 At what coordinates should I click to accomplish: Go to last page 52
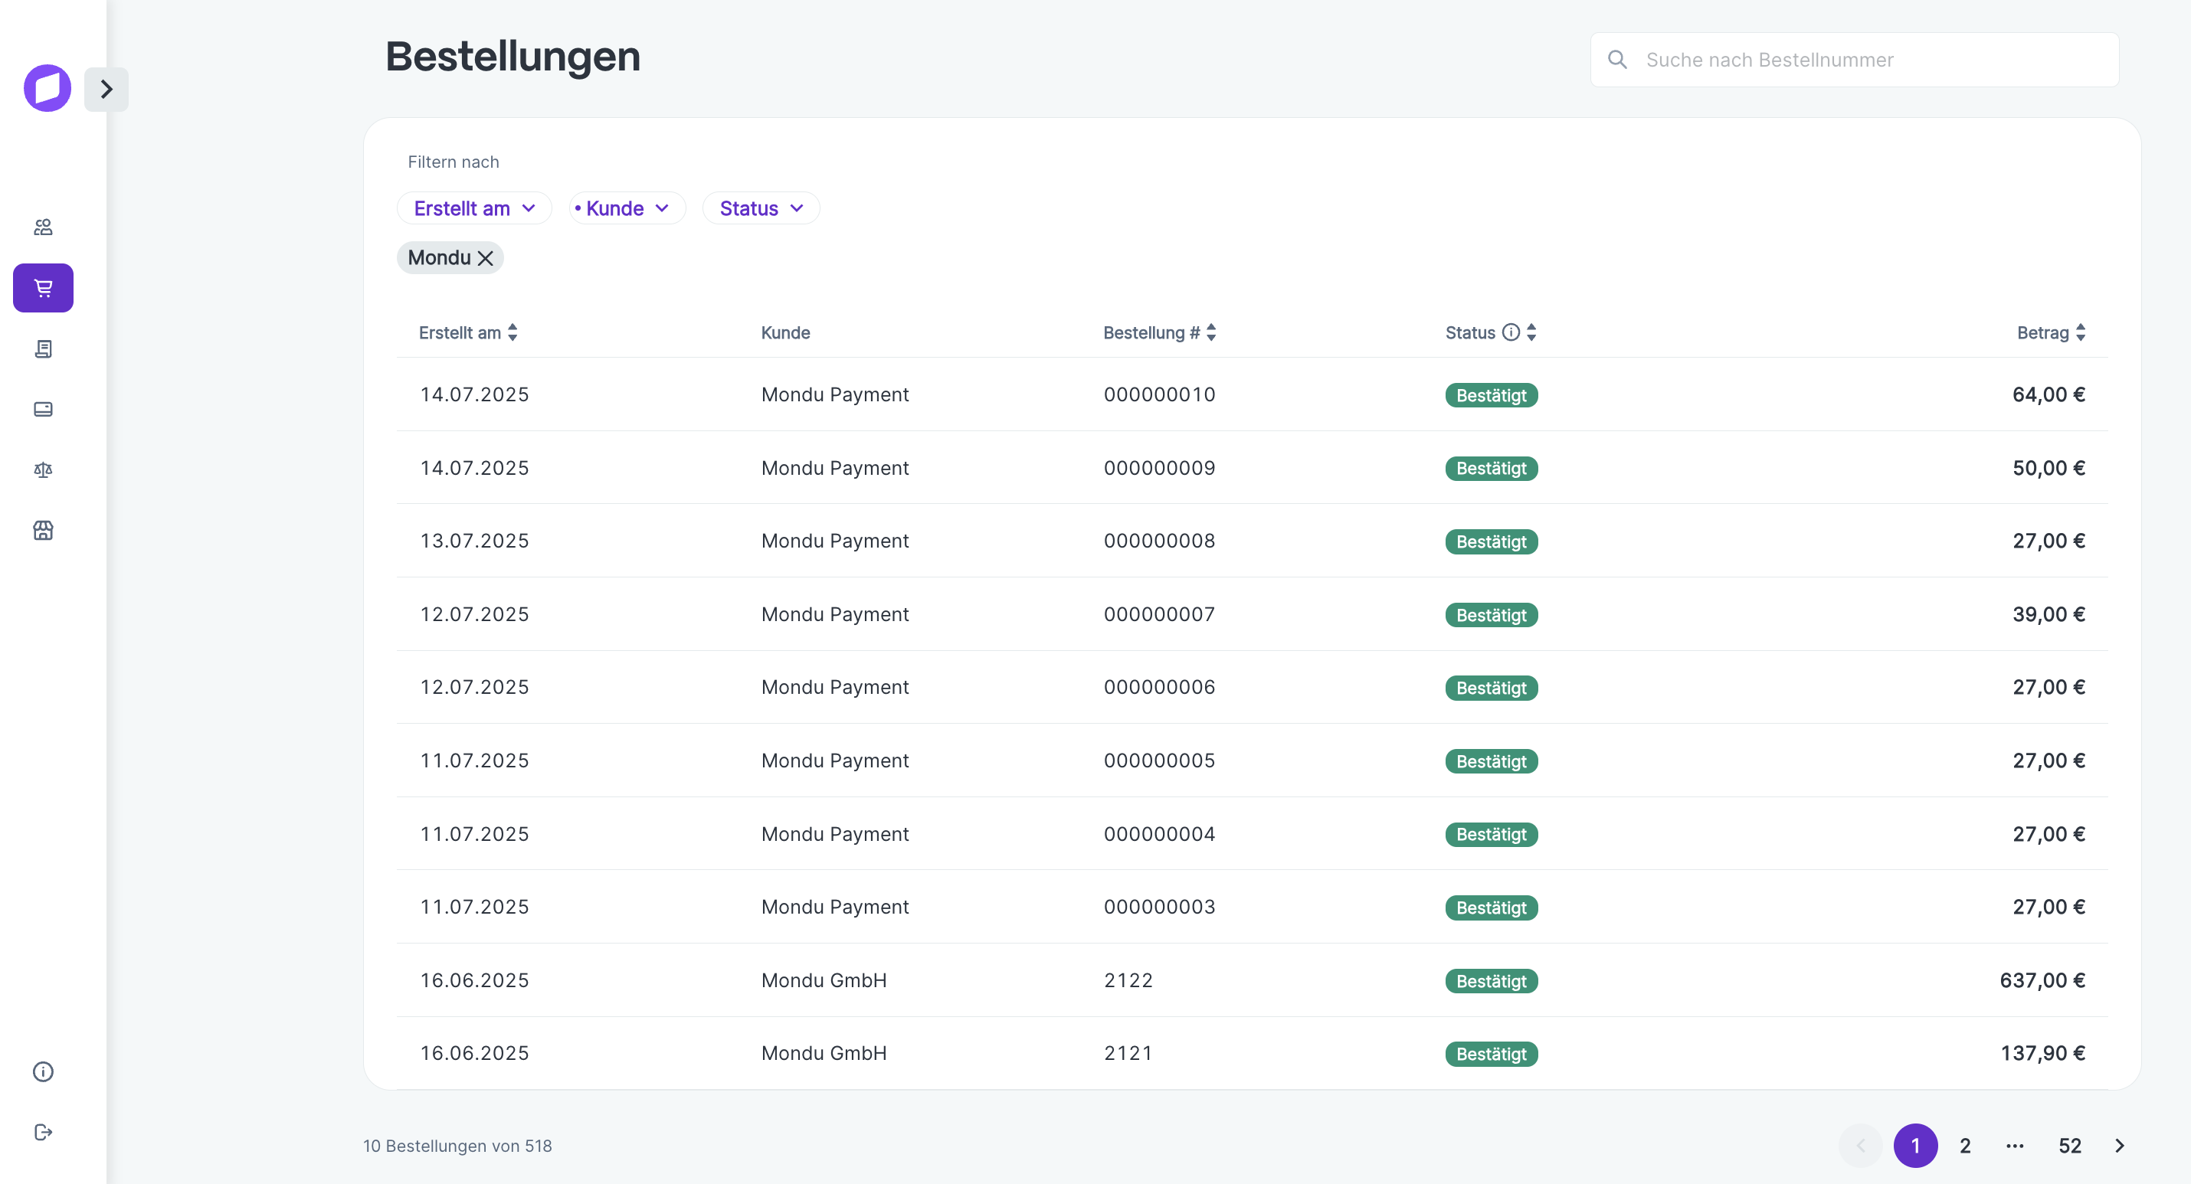(x=2069, y=1146)
